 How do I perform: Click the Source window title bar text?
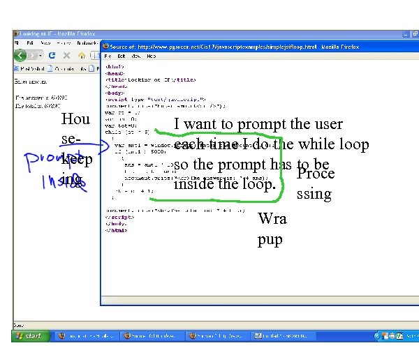tap(235, 47)
